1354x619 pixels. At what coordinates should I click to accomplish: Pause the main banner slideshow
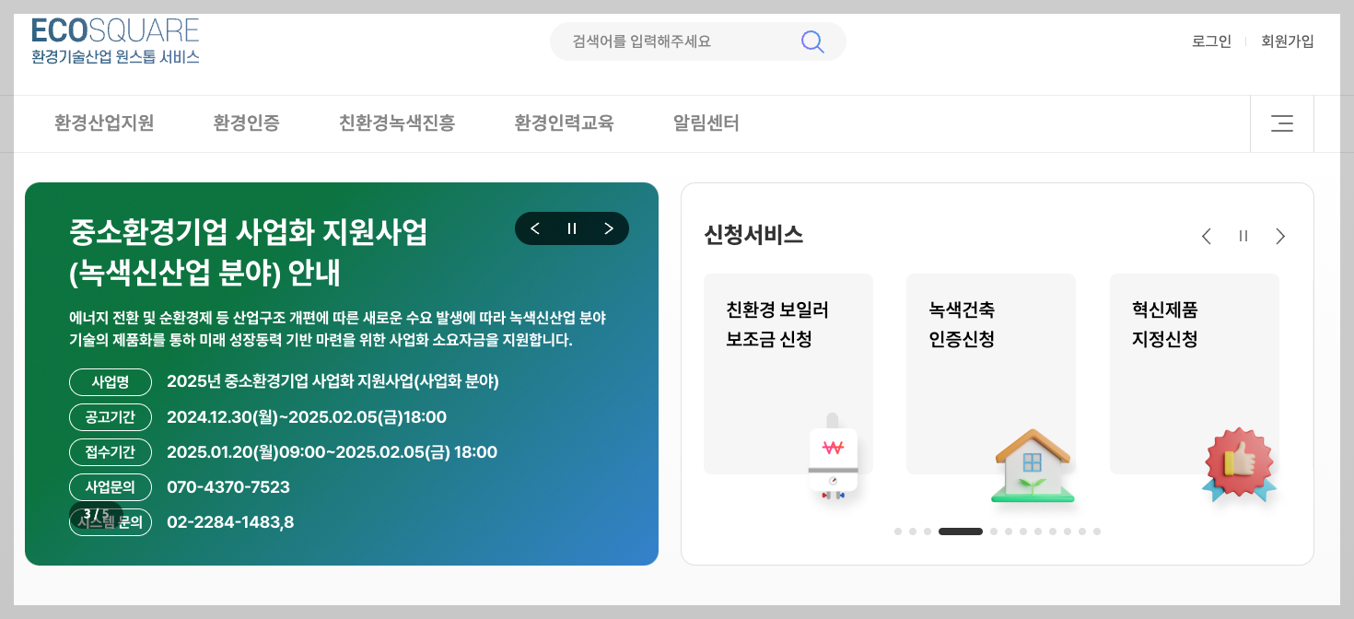[x=571, y=228]
